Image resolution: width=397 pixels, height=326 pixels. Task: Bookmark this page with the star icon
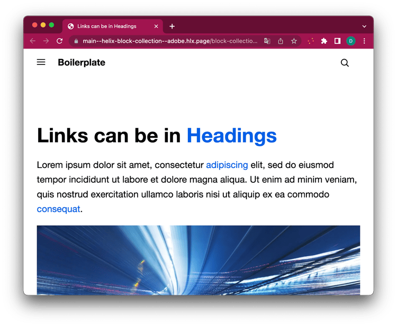(294, 41)
